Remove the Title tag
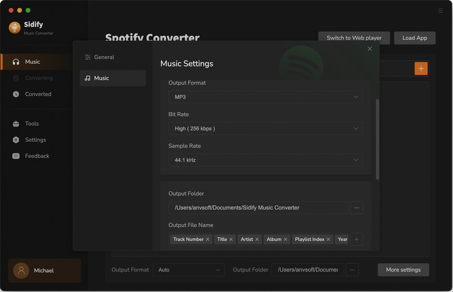This screenshot has width=453, height=292. [231, 239]
